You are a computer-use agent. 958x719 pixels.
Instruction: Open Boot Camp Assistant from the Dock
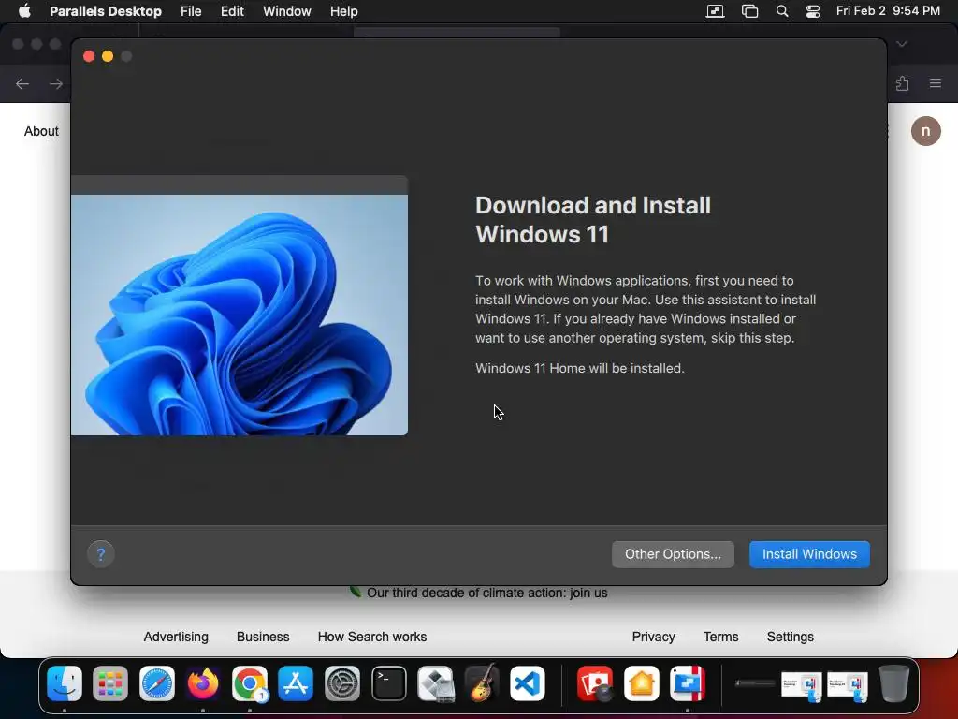click(x=436, y=682)
